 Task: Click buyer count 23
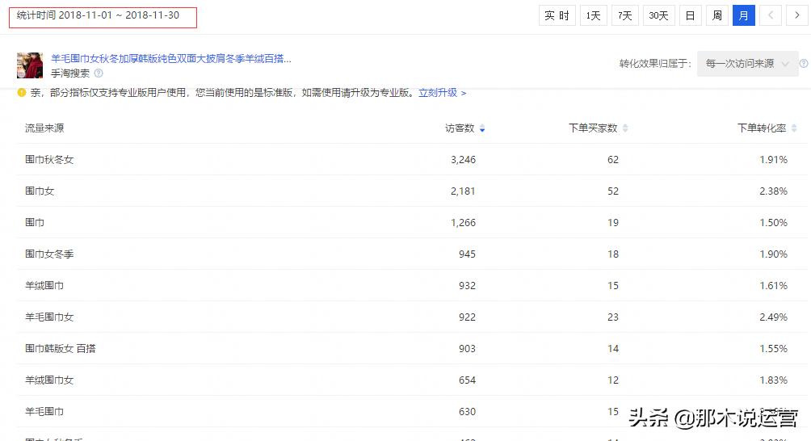(613, 317)
